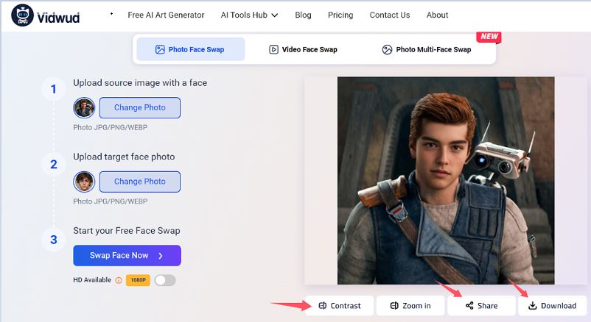Click the Contrast compare icon
This screenshot has width=591, height=322.
[323, 305]
